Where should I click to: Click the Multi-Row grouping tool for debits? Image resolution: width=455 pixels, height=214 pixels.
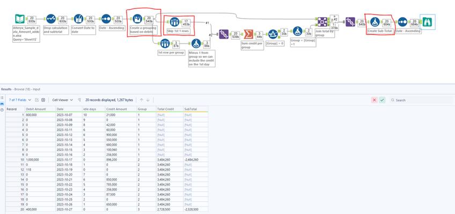tap(137, 19)
